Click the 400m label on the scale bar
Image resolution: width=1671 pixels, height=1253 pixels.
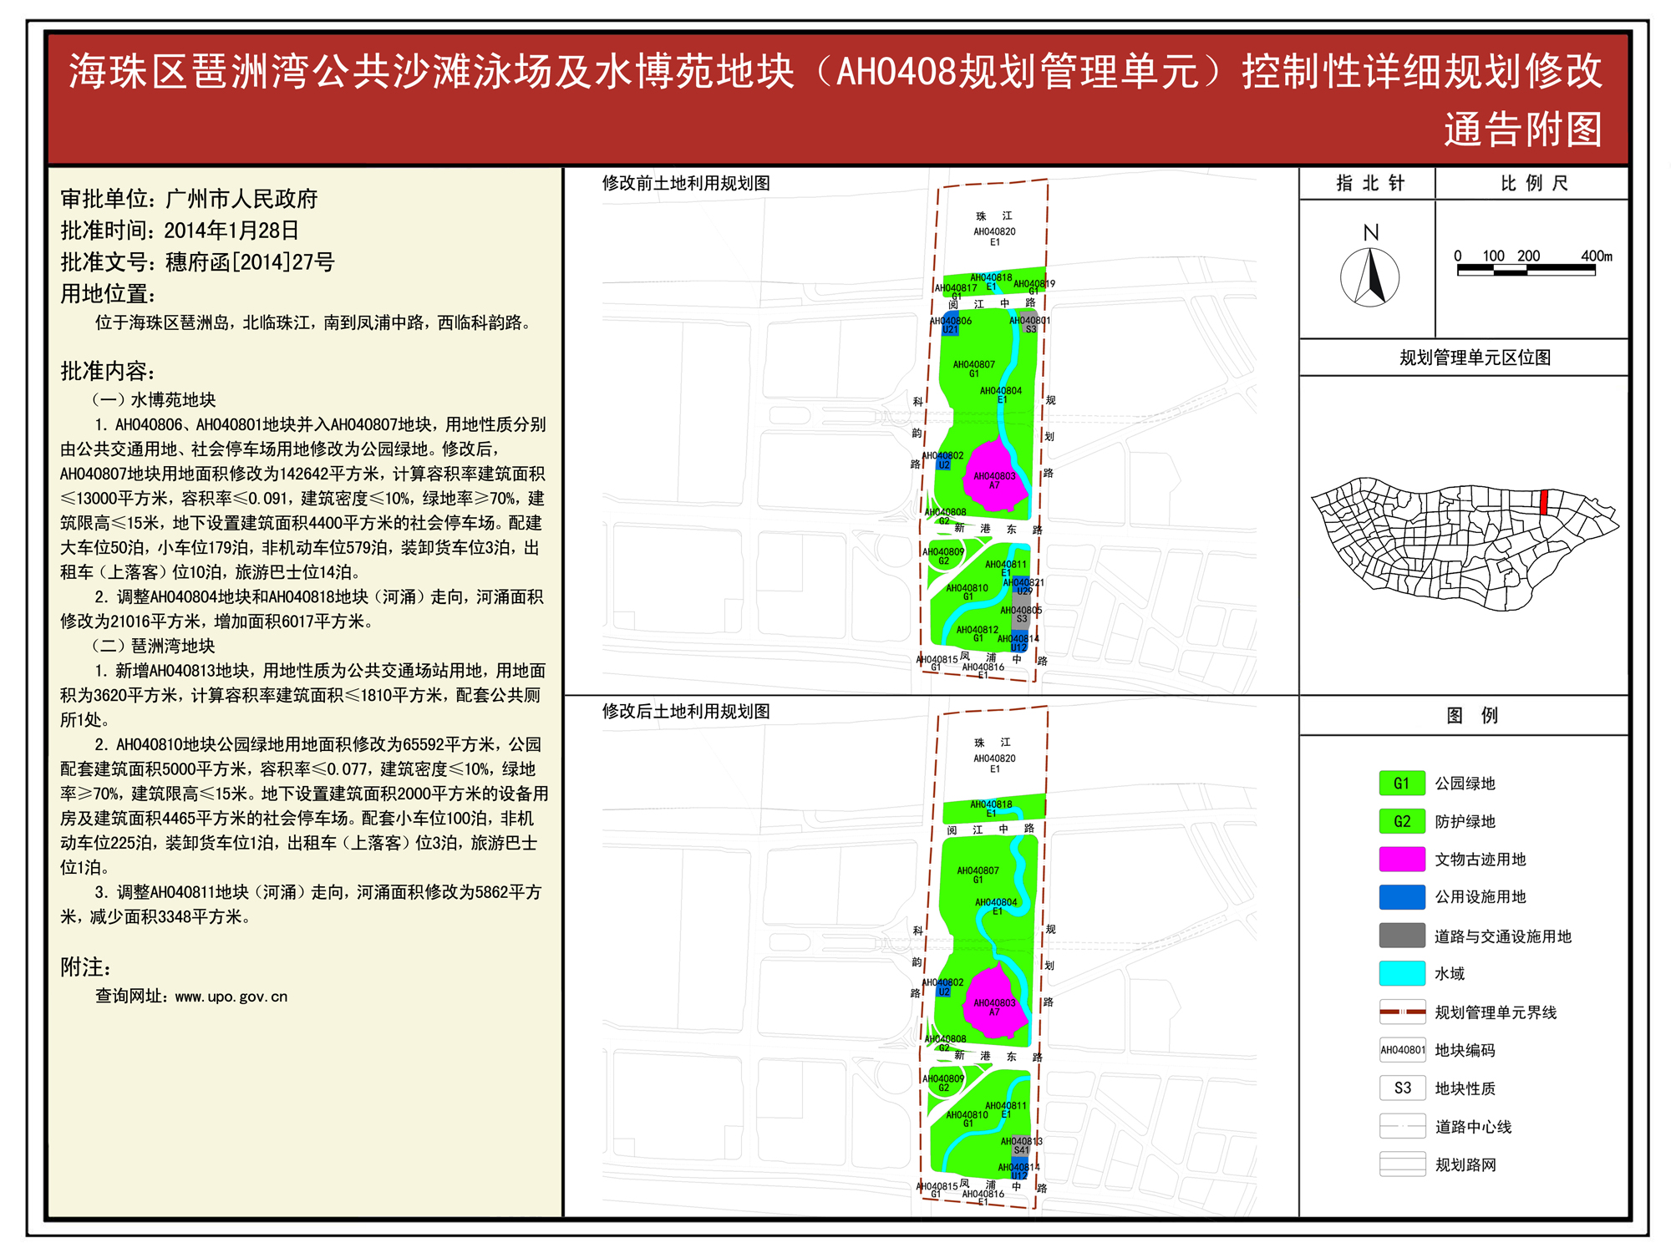1597,256
